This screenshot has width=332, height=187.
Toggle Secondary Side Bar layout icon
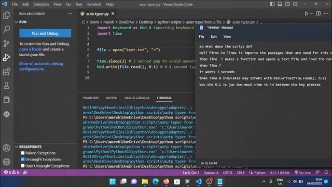click(x=287, y=4)
